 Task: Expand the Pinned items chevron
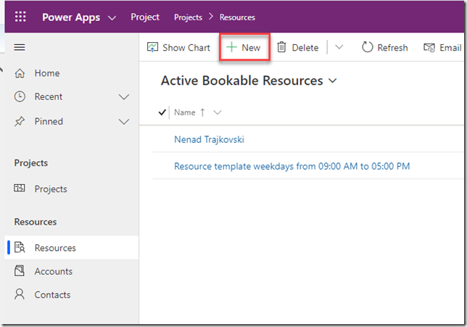pyautogui.click(x=123, y=122)
